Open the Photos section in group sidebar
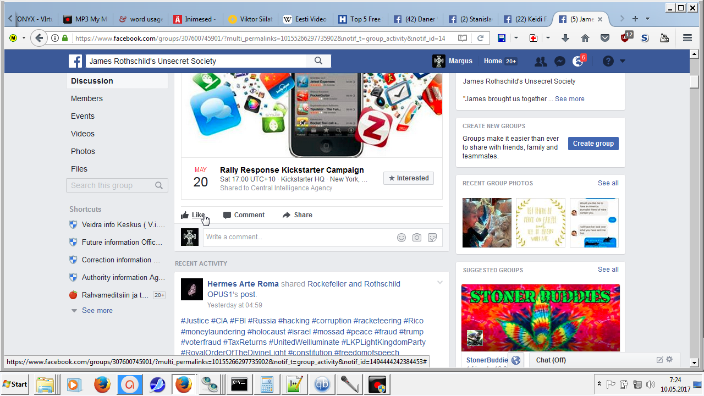 (x=83, y=151)
